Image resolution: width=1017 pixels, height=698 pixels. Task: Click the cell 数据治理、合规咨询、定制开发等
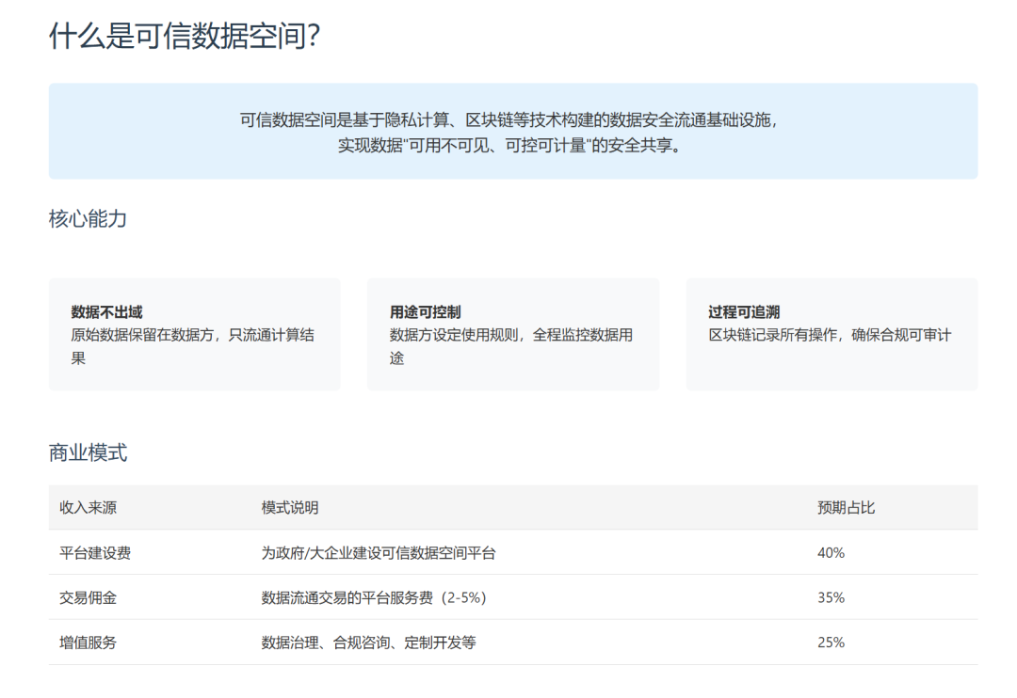368,642
